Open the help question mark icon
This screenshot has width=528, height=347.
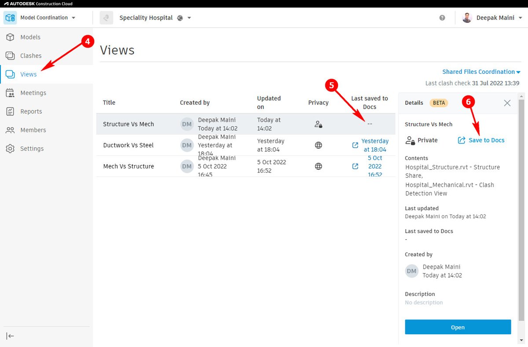click(x=442, y=18)
